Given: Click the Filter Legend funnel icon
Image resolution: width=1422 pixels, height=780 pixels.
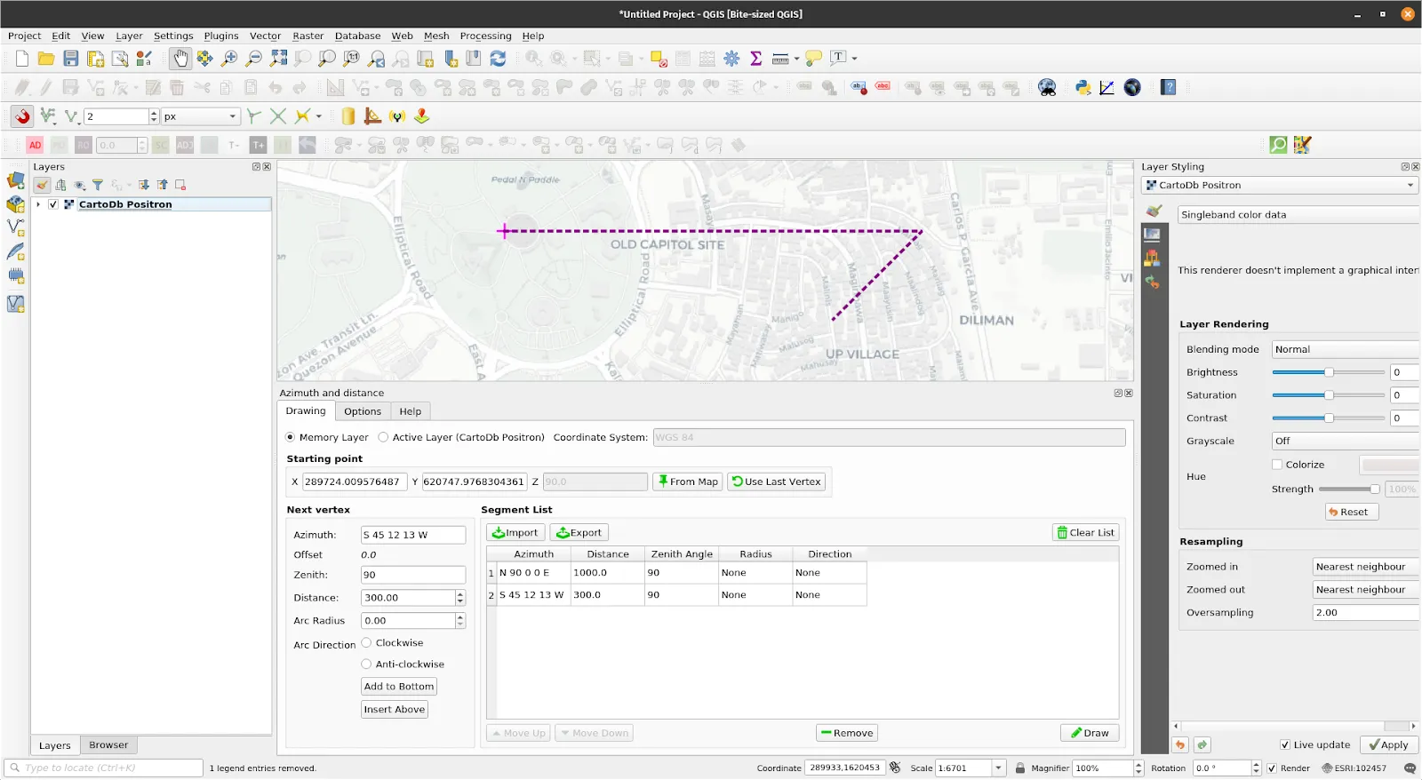Looking at the screenshot, I should (98, 185).
